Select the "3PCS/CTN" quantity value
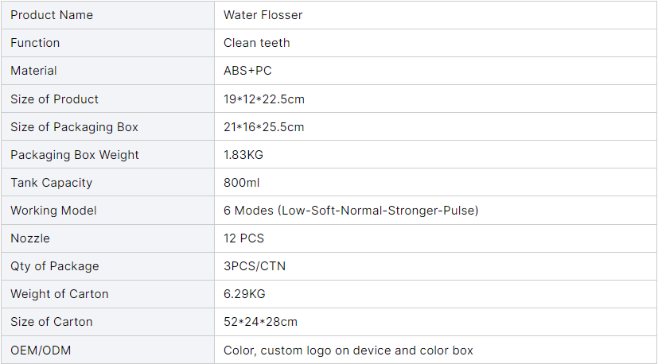Viewport: 658px width, 364px height. 255,266
